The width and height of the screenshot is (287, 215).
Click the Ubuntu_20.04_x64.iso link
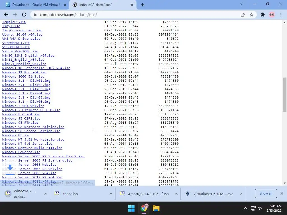22,34
